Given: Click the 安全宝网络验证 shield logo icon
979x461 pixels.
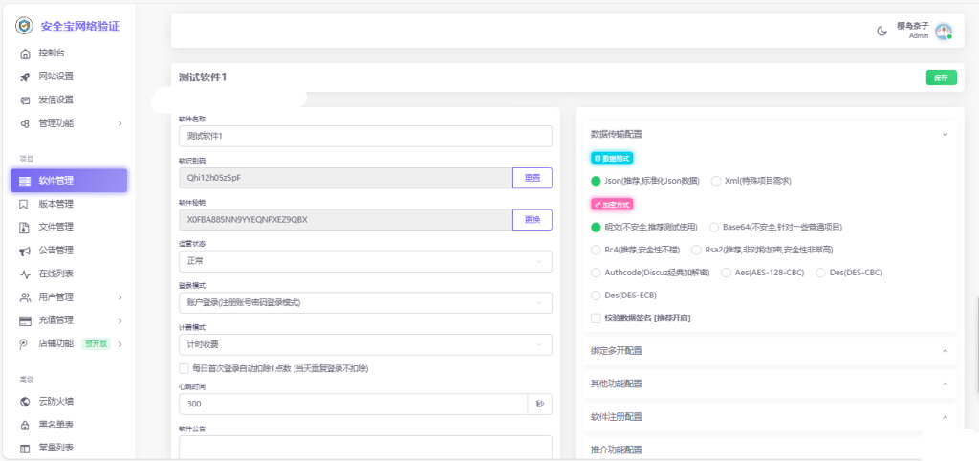Looking at the screenshot, I should tap(24, 26).
